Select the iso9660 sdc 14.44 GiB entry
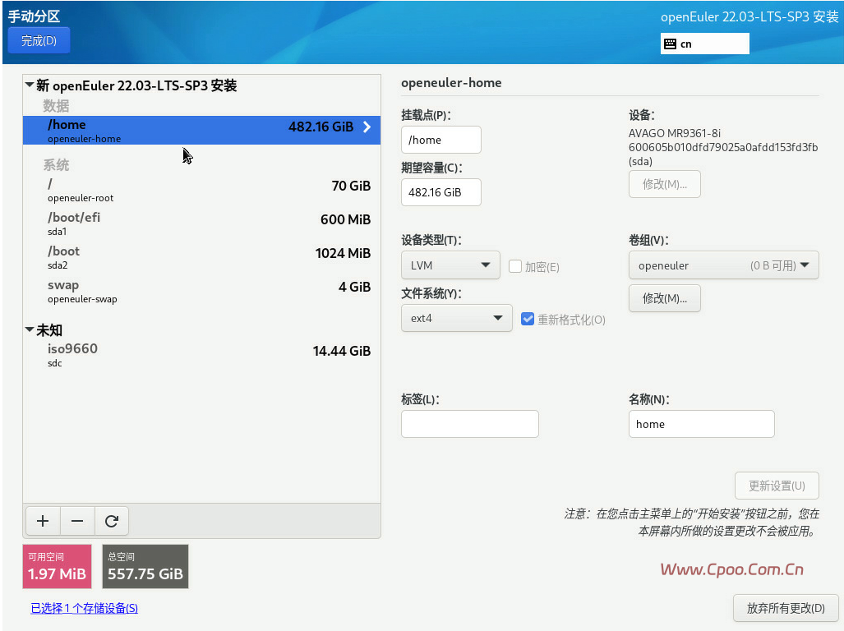This screenshot has width=844, height=631. [201, 355]
